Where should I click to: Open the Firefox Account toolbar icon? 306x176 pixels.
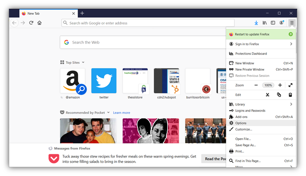pyautogui.click(x=281, y=23)
